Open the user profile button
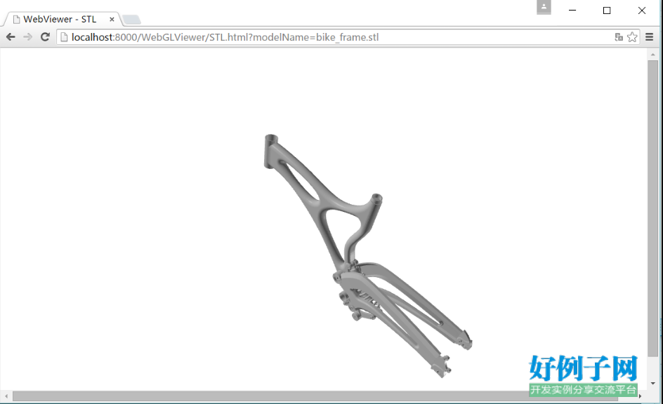663x404 pixels. (x=544, y=7)
